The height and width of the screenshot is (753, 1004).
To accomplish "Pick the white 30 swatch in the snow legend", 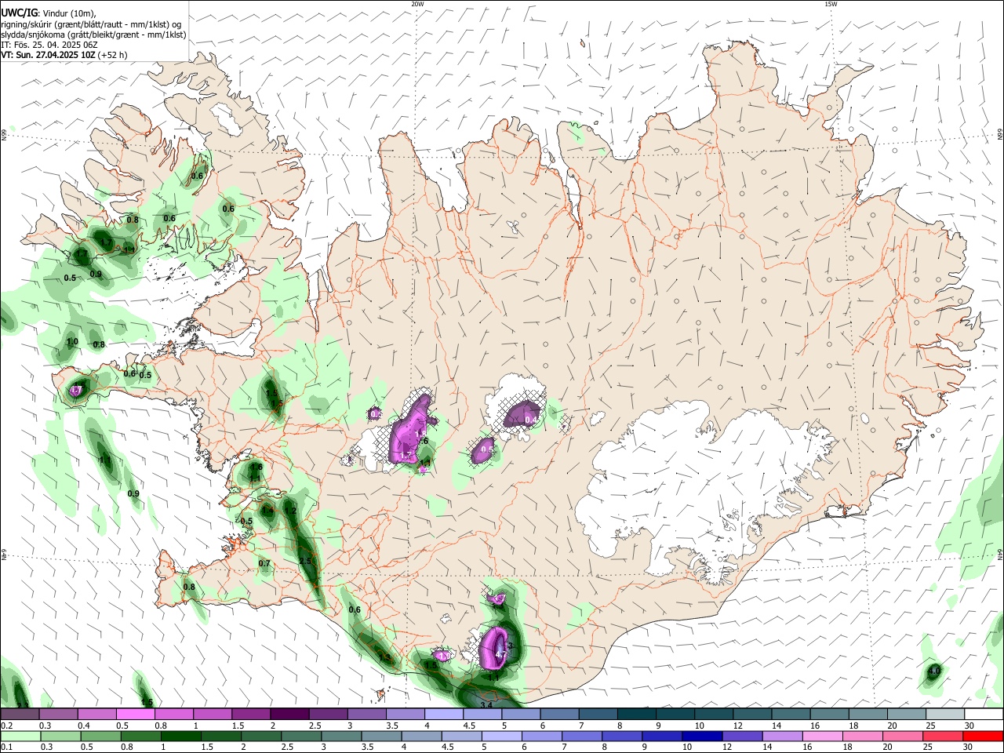I will tap(984, 715).
